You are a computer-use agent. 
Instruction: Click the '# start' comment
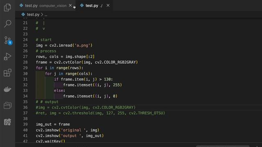click(x=44, y=40)
